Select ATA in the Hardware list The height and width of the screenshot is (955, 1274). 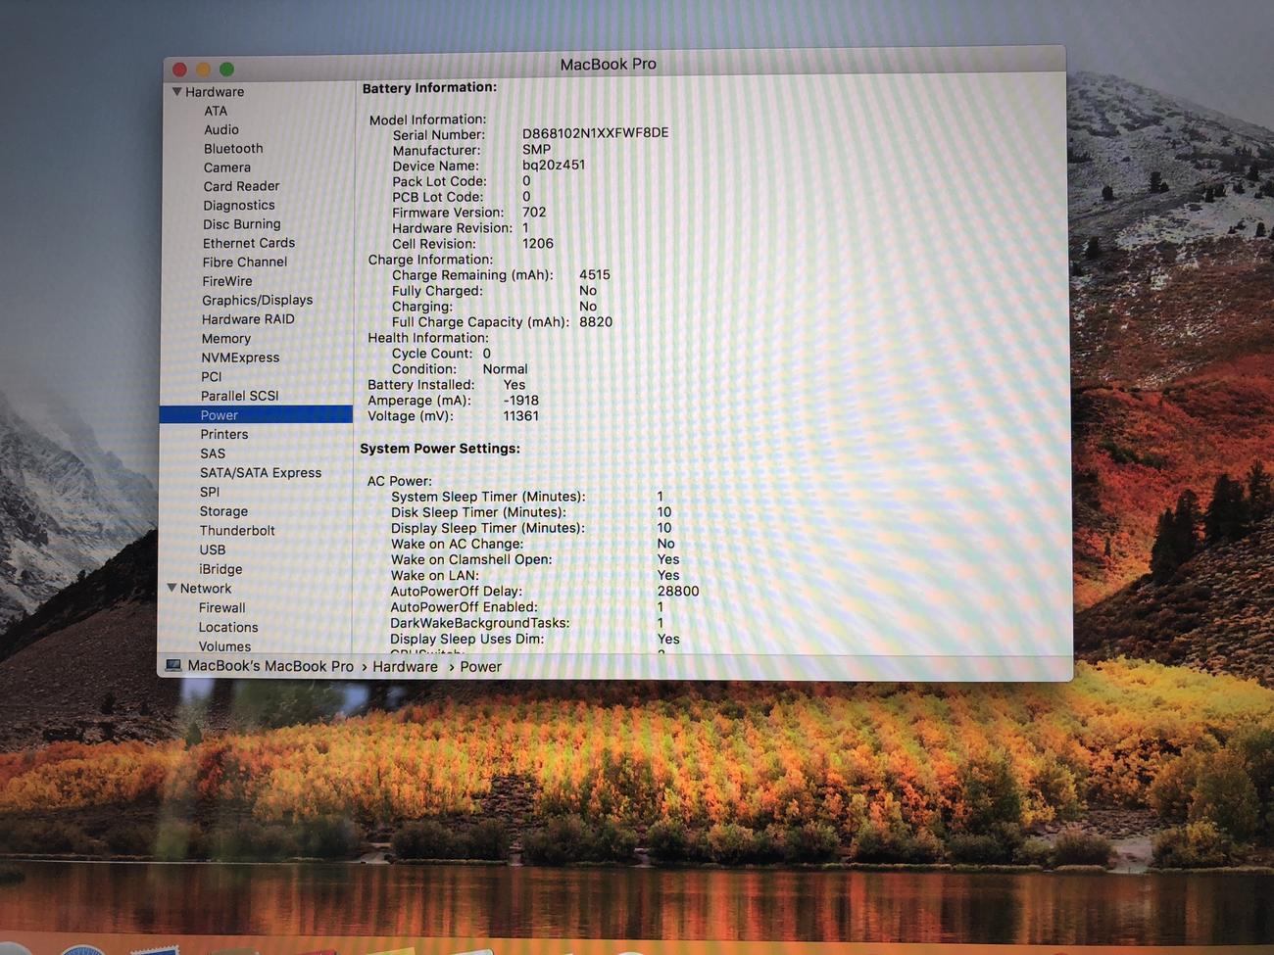coord(216,111)
